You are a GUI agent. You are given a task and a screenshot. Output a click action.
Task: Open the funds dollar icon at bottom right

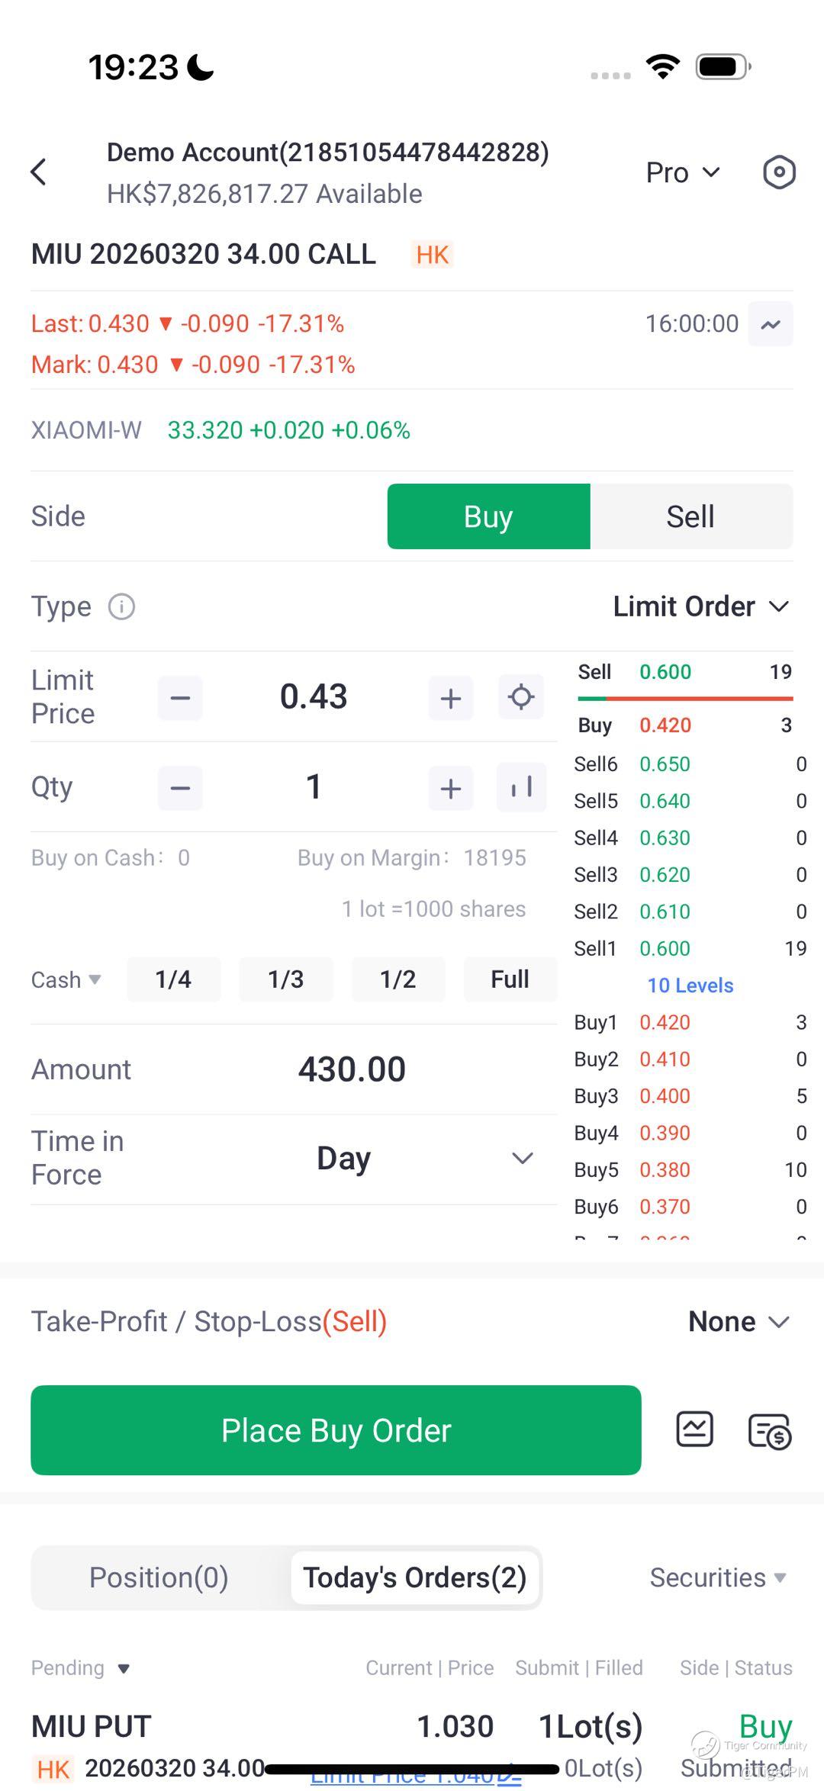[769, 1431]
